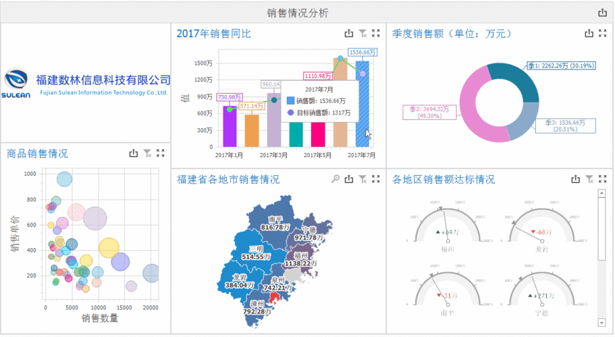Click the 季3: 1536.66万 label
This screenshot has width=615, height=337.
tap(565, 125)
